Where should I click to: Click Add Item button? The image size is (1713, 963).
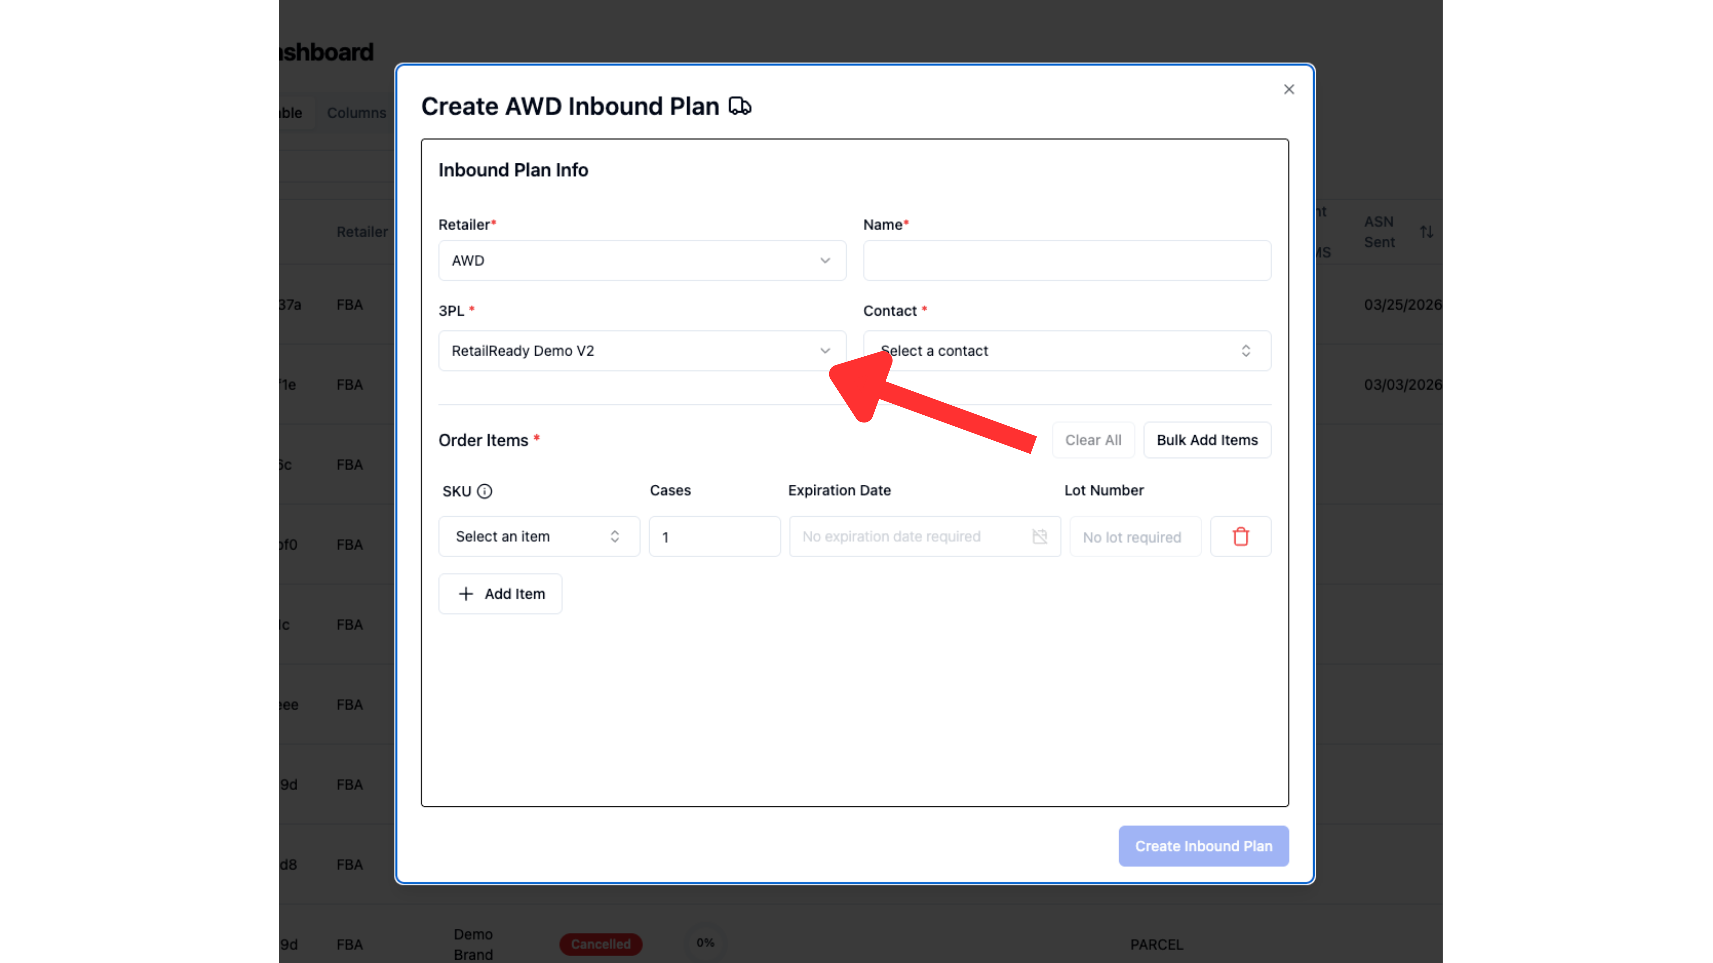coord(500,593)
